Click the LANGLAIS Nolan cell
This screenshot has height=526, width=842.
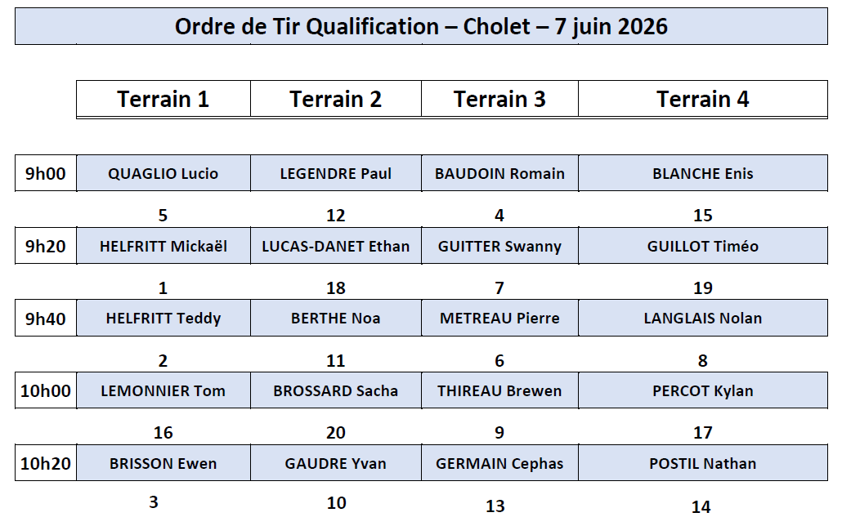pyautogui.click(x=703, y=319)
